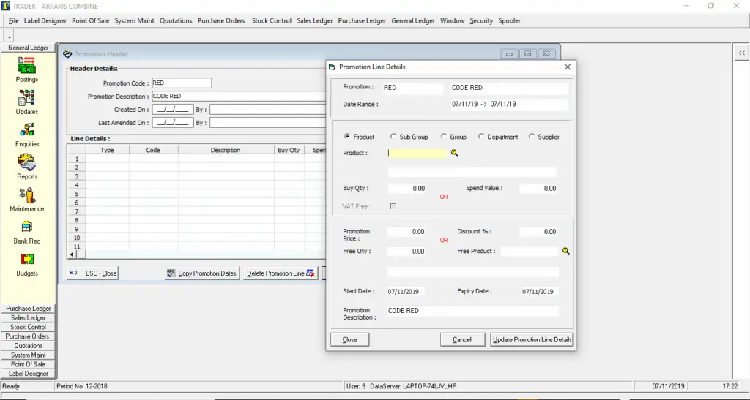Screen dimensions: 750x400
Task: Switch to Purchase Ledger sidebar tab
Action: 29,309
